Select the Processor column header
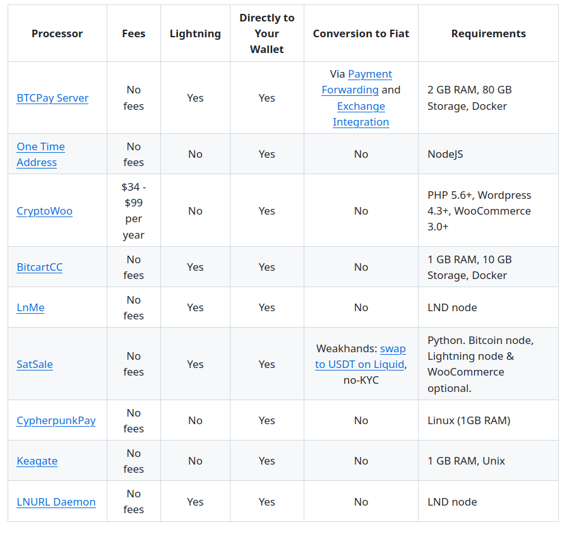The width and height of the screenshot is (567, 534). (x=57, y=33)
